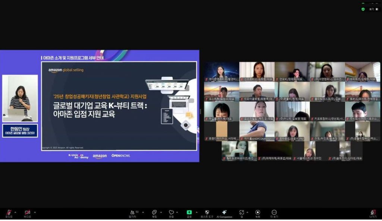Expand the audio options arrow

[x=15, y=212]
